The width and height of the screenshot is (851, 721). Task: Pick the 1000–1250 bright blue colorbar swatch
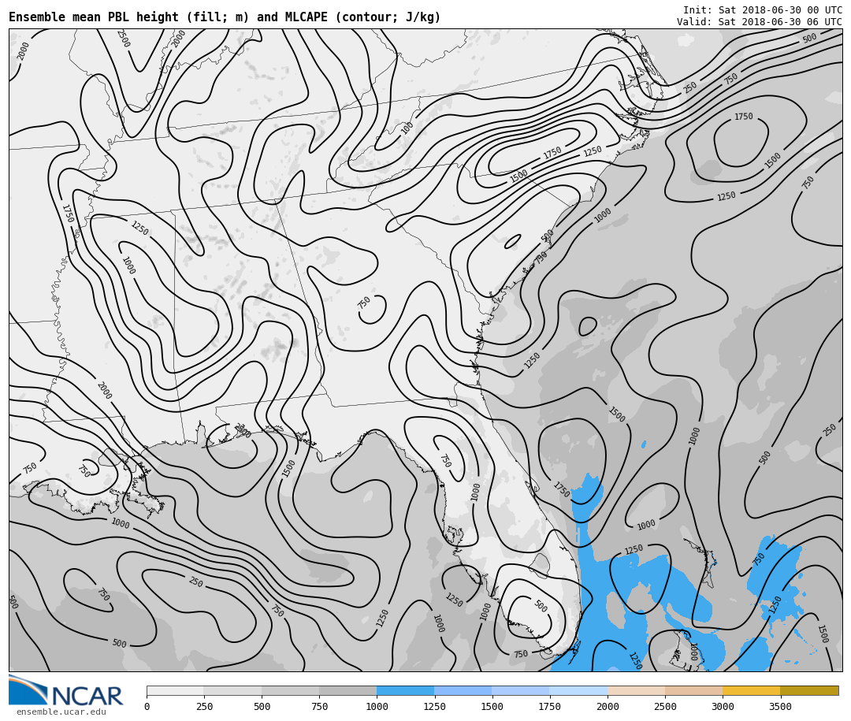(x=406, y=690)
